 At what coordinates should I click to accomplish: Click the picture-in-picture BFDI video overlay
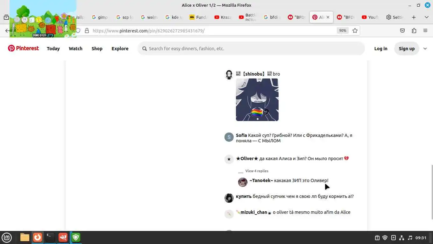point(43,19)
